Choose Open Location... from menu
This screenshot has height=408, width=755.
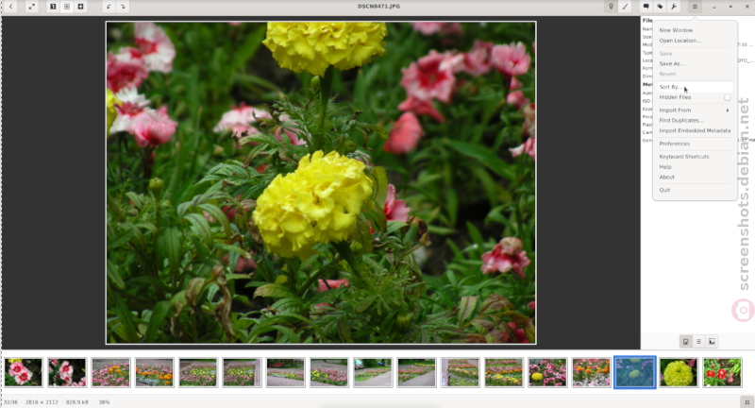695,41
